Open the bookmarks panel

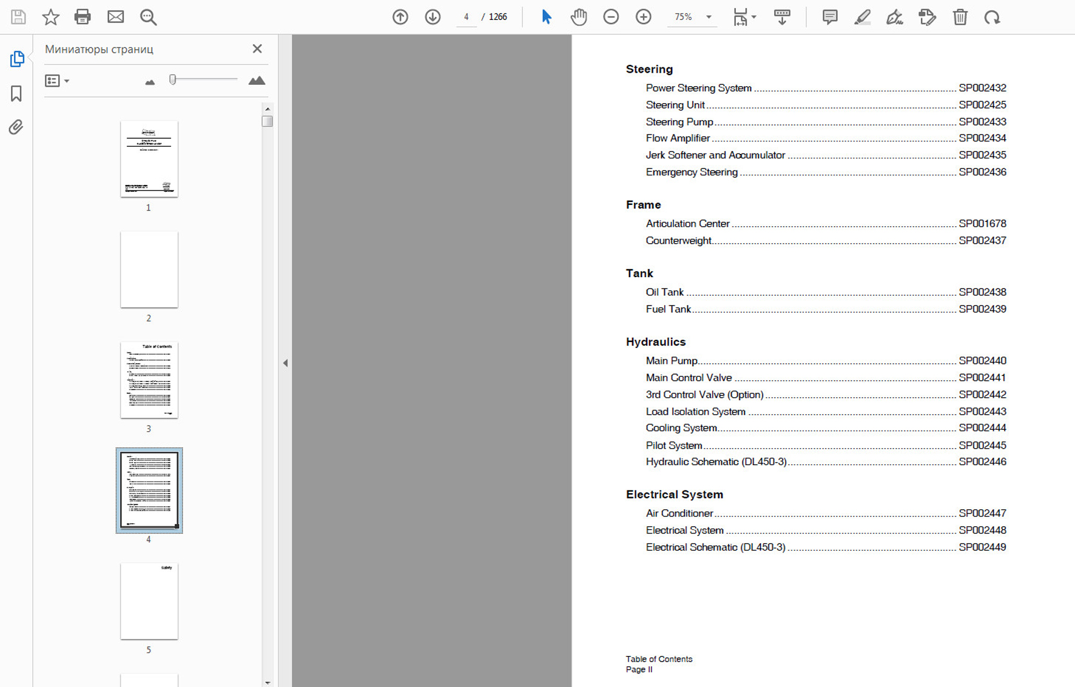(x=16, y=93)
